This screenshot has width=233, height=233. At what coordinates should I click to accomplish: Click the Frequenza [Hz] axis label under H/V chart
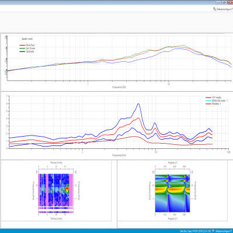119,155
